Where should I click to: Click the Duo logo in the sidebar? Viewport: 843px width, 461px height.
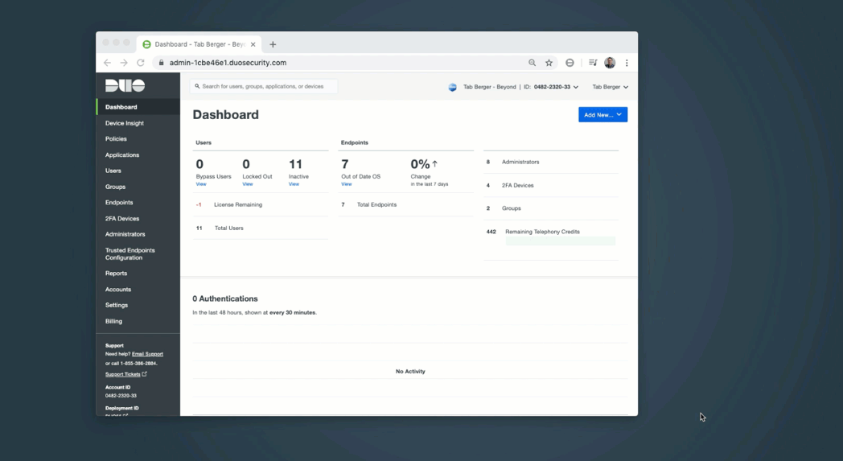[x=125, y=85]
